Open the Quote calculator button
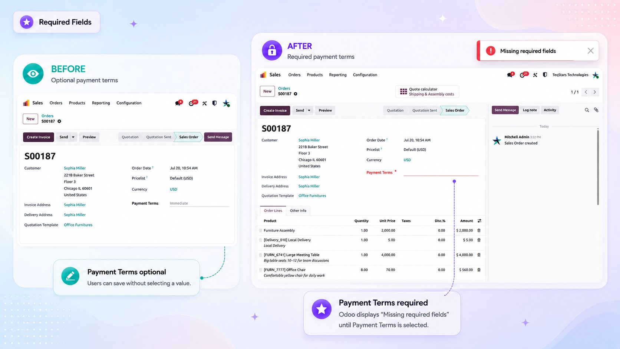The width and height of the screenshot is (620, 349). (427, 92)
